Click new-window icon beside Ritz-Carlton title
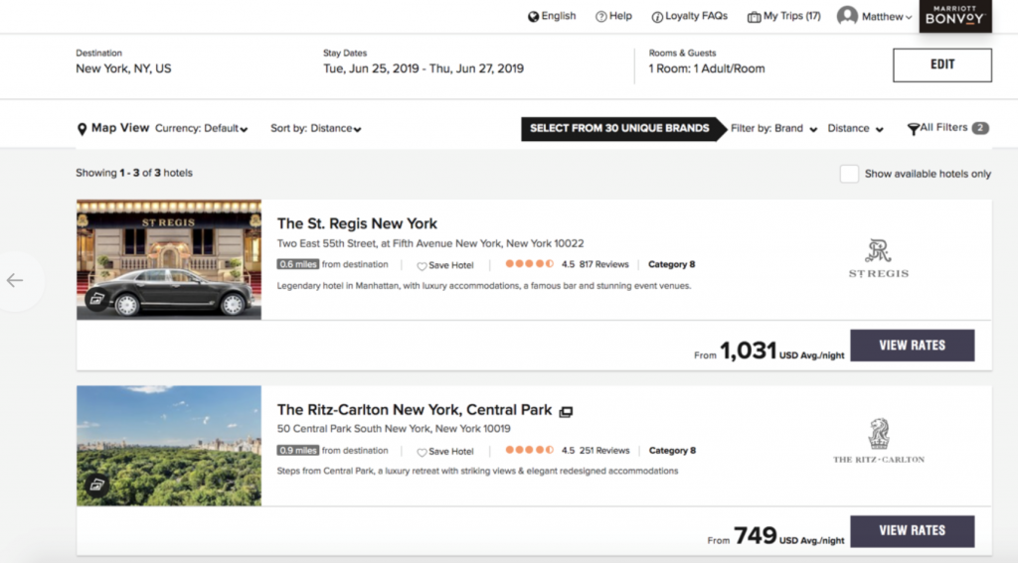This screenshot has width=1018, height=563. pyautogui.click(x=566, y=411)
